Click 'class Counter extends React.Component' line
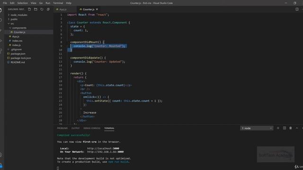Screen dimensions: 303x170 click(98, 23)
